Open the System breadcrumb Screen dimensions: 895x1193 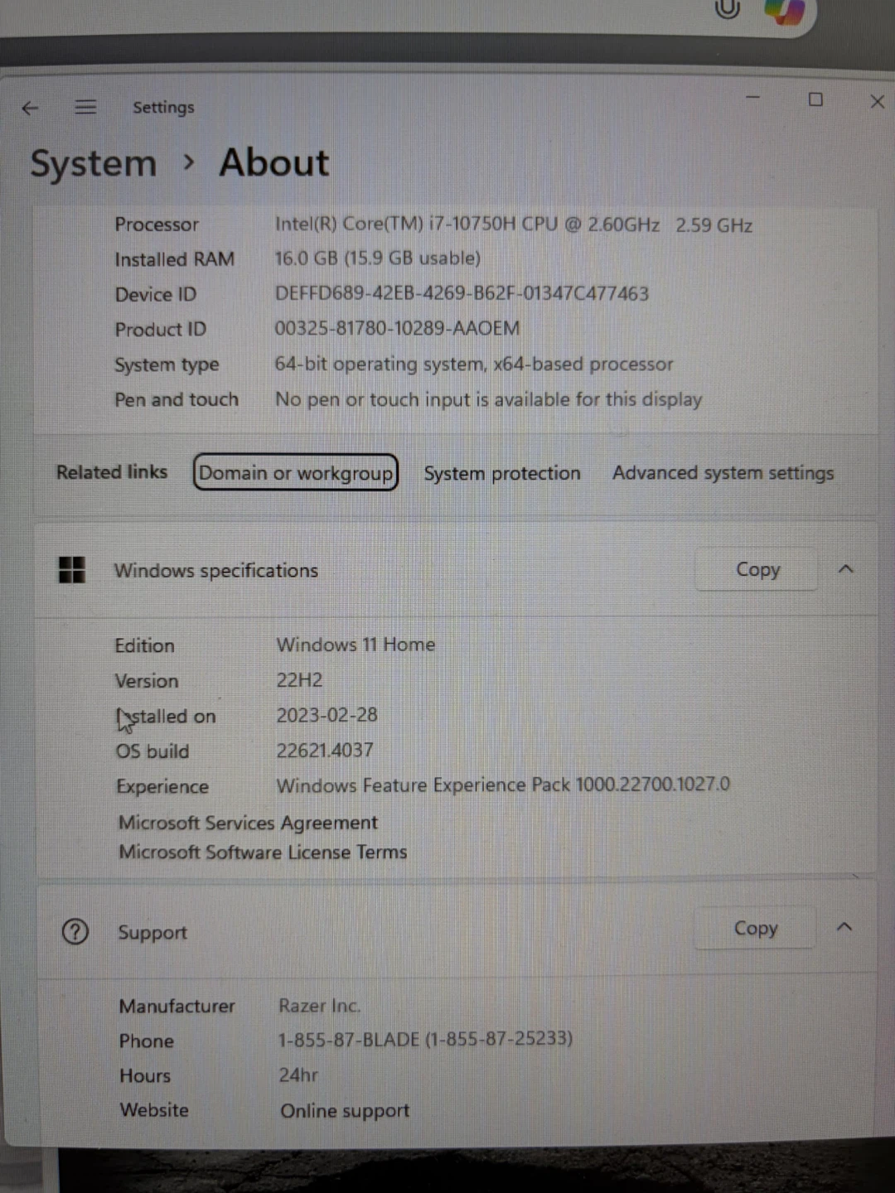94,163
